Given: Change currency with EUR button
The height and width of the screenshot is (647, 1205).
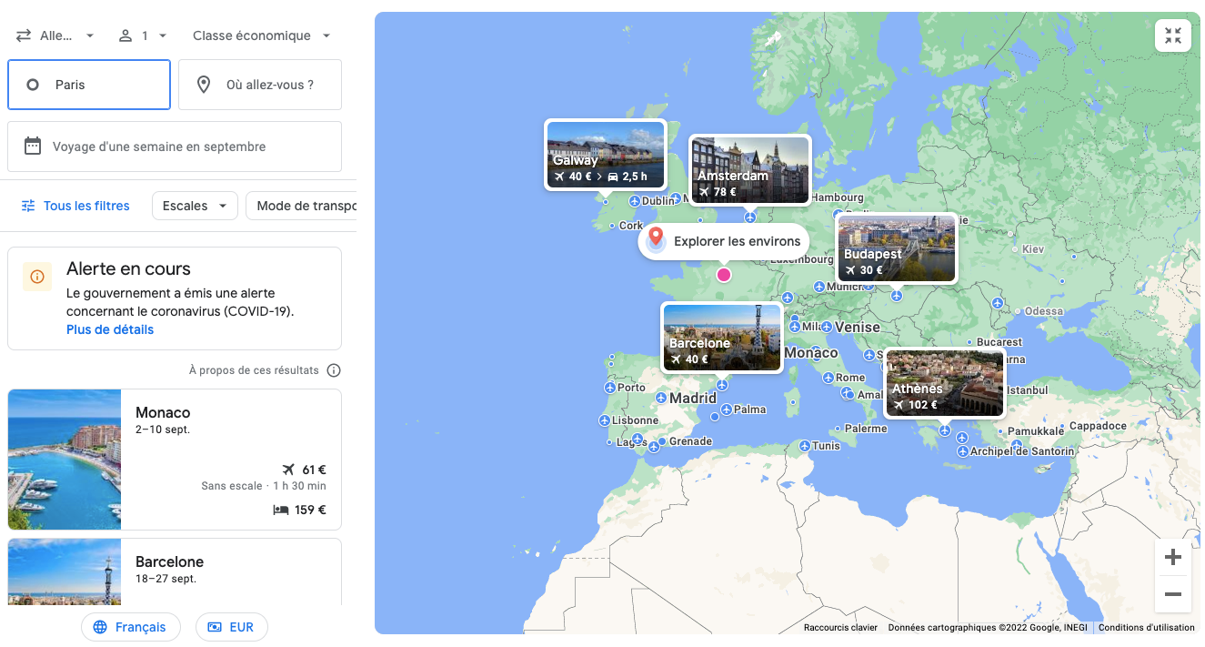Looking at the screenshot, I should 232,627.
